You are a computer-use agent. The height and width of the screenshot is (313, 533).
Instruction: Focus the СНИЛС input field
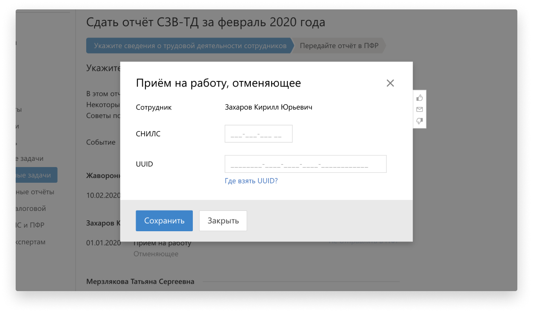click(259, 134)
